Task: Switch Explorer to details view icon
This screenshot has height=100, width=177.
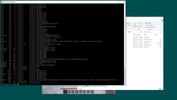Action: click(x=160, y=89)
